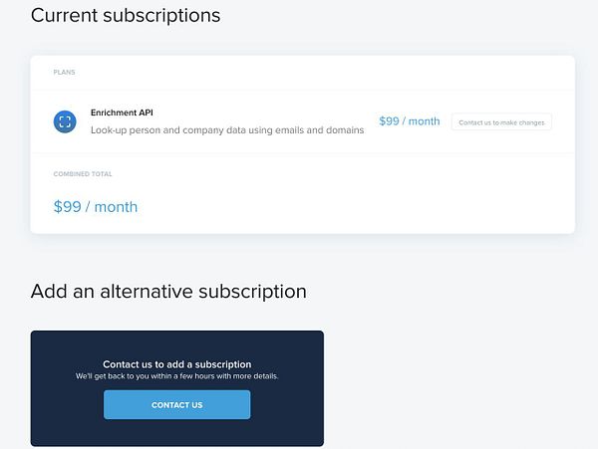598x449 pixels.
Task: Click the '$99' figure in the combined total
Action: 68,207
